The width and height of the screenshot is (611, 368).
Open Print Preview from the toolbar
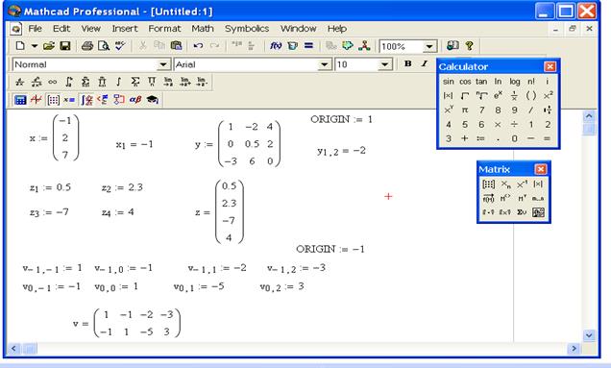point(104,46)
